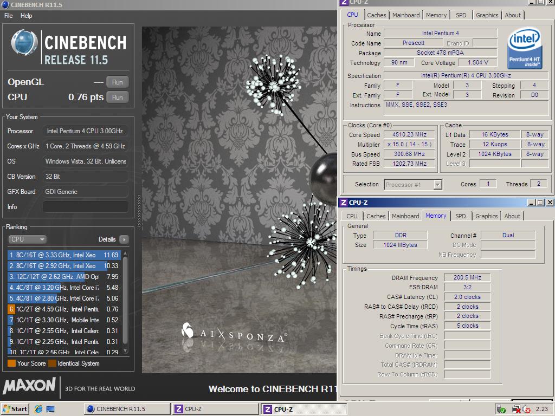Select CPU tab in top CPU-Z window
Image resolution: width=555 pixels, height=416 pixels.
coord(352,15)
